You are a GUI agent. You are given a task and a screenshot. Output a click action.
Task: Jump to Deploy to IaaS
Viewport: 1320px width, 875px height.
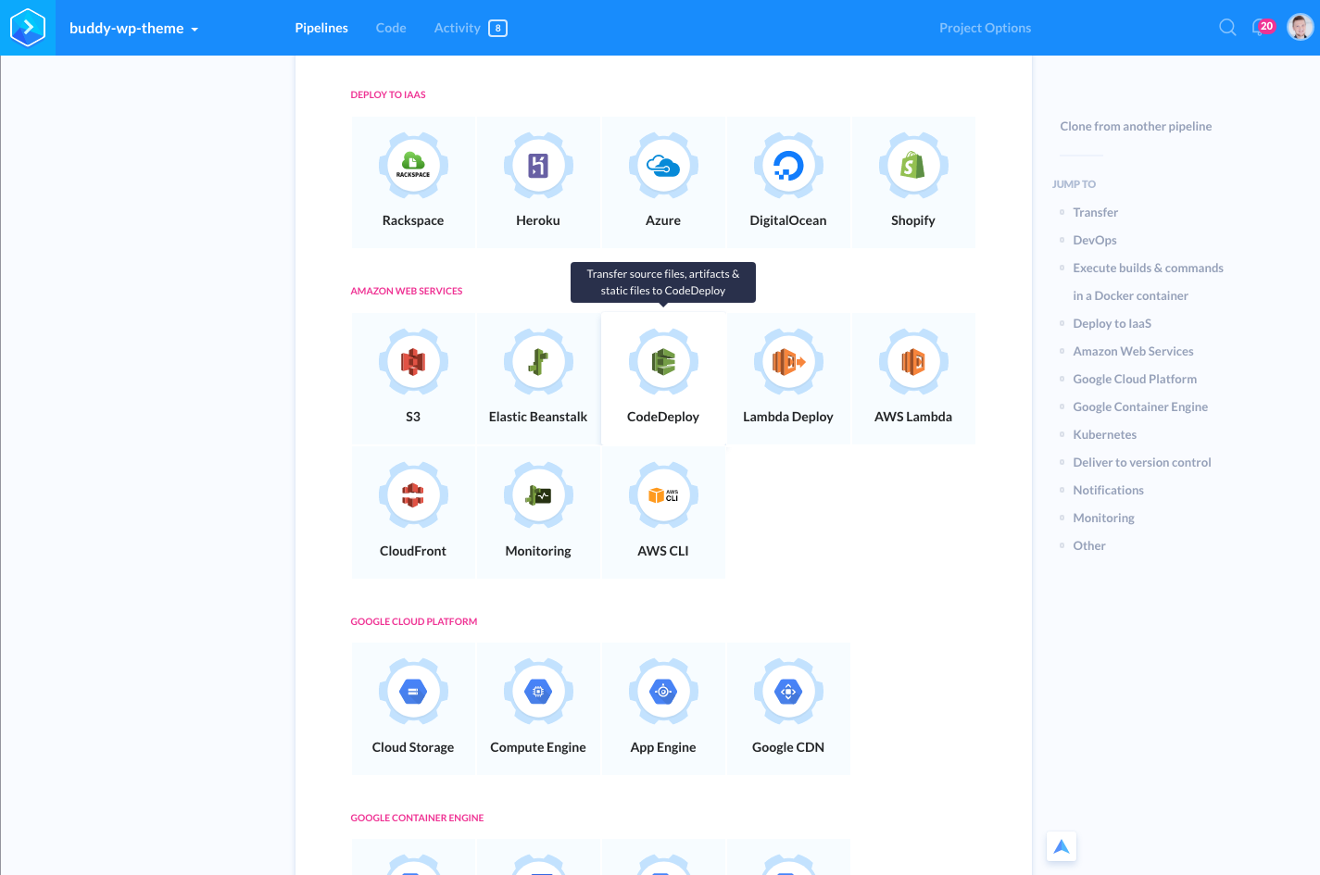click(x=1112, y=323)
